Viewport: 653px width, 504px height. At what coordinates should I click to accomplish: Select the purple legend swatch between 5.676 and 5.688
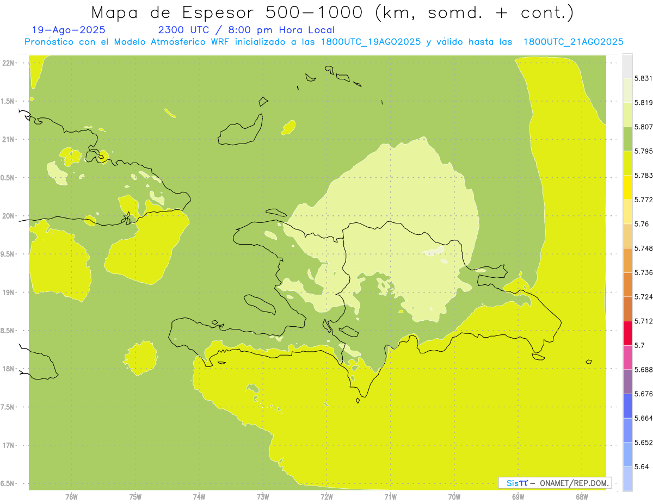pyautogui.click(x=627, y=382)
